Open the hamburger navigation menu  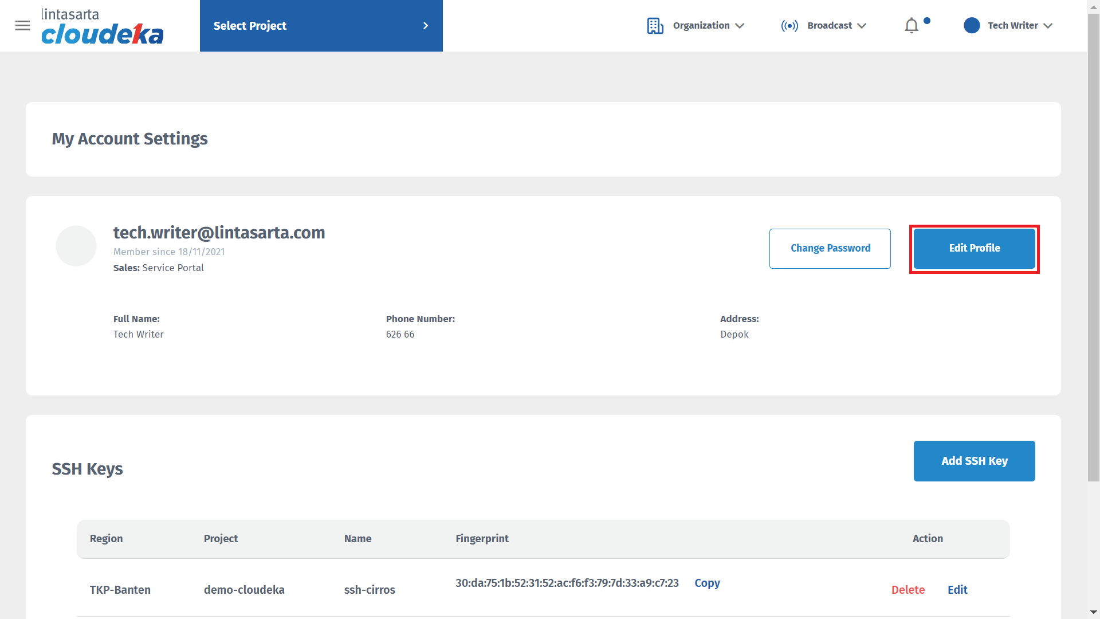(x=22, y=26)
